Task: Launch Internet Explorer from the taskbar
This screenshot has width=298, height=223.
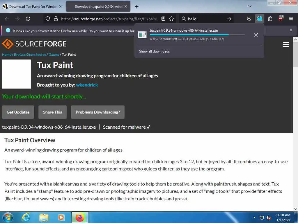Action: point(26,217)
